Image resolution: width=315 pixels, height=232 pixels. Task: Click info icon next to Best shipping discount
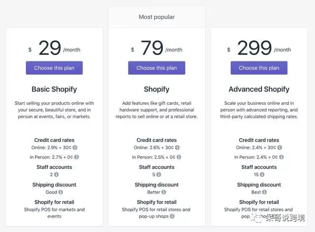[265, 192]
